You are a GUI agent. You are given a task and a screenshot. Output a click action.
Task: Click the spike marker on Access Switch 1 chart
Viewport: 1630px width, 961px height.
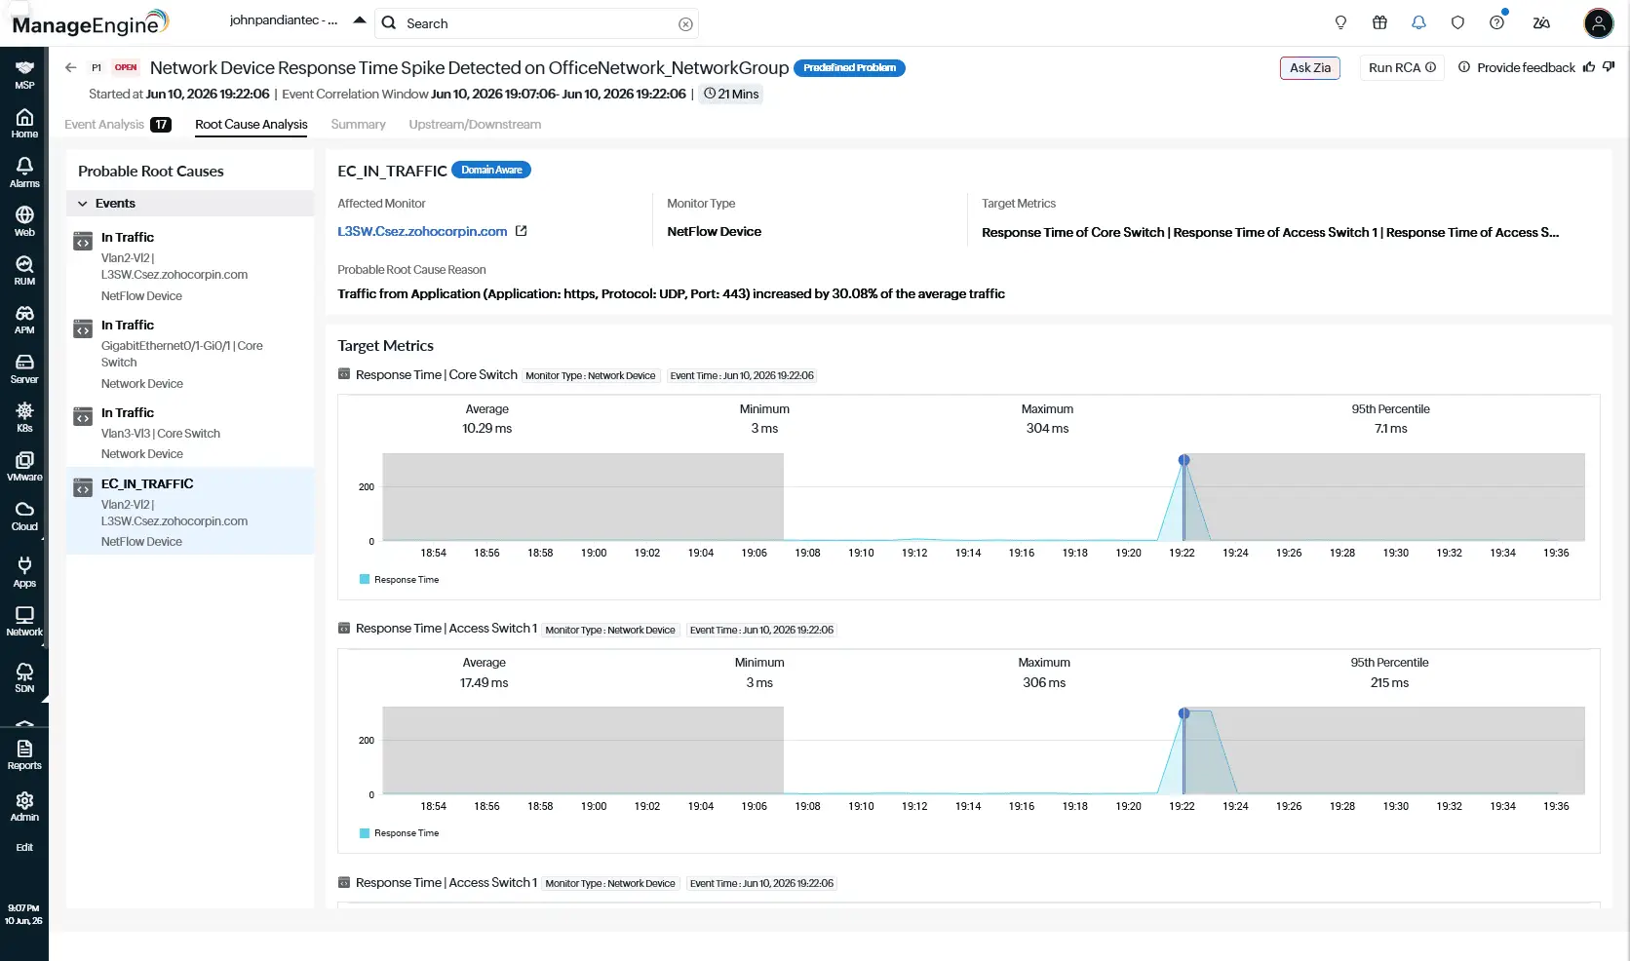click(x=1184, y=713)
